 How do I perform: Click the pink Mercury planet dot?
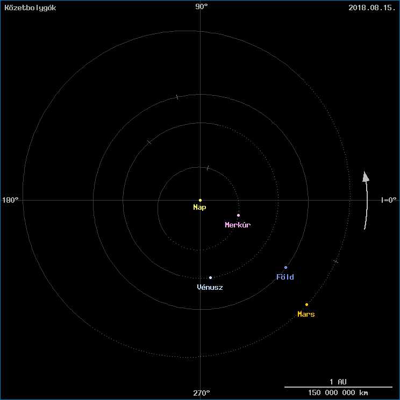click(239, 215)
